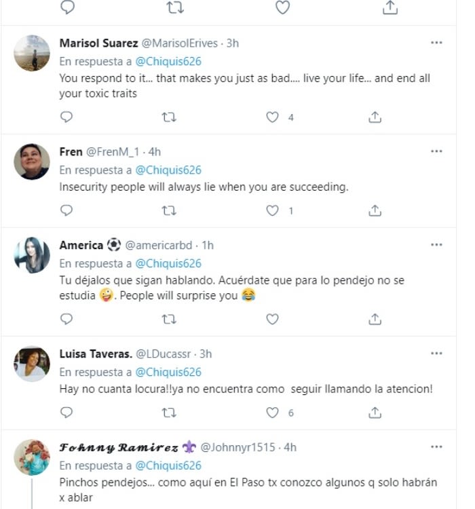Retweet Marisol Suarez's reply

coord(169,117)
